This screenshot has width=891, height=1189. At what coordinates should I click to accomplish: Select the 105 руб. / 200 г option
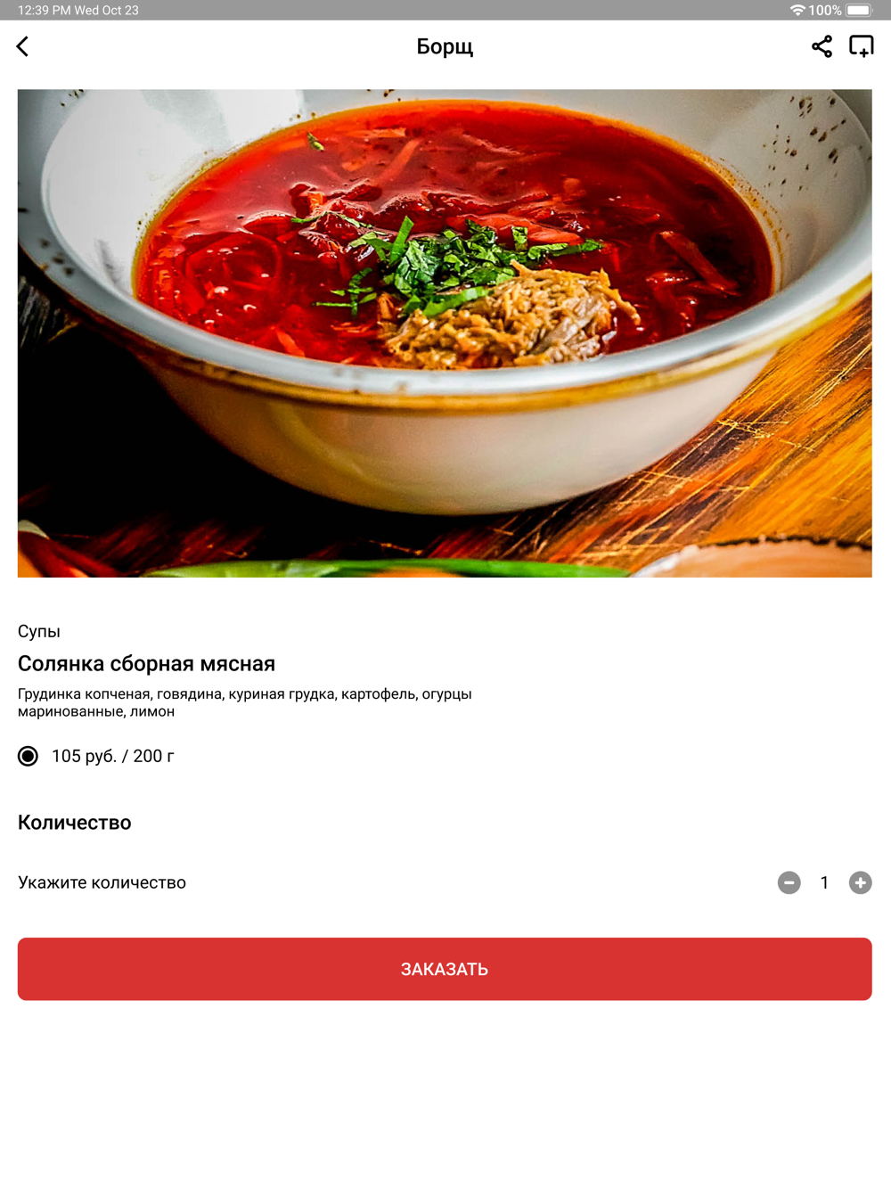point(29,756)
